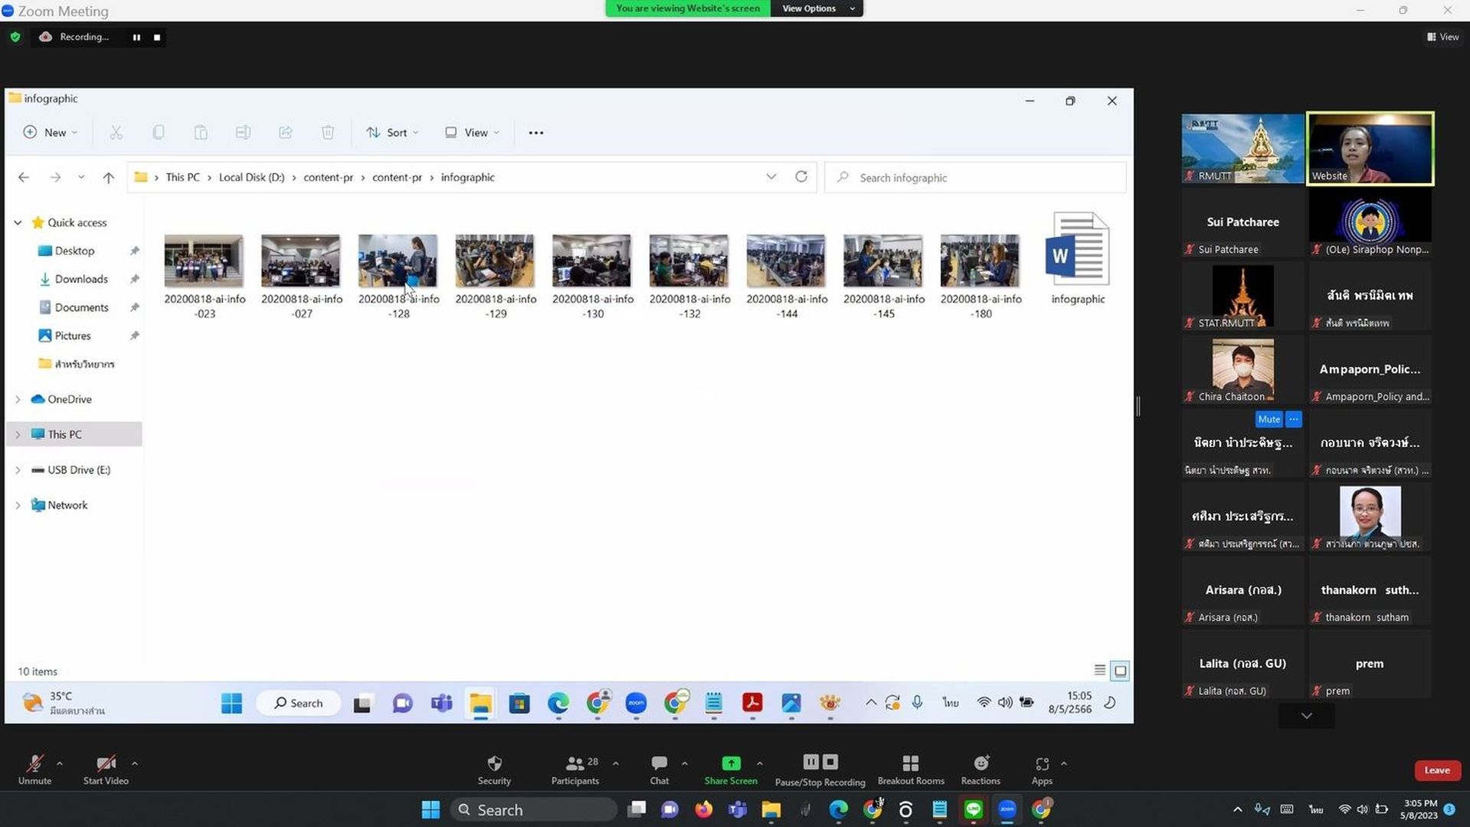Select thumbnail 20200818-ai-info-129

click(495, 261)
